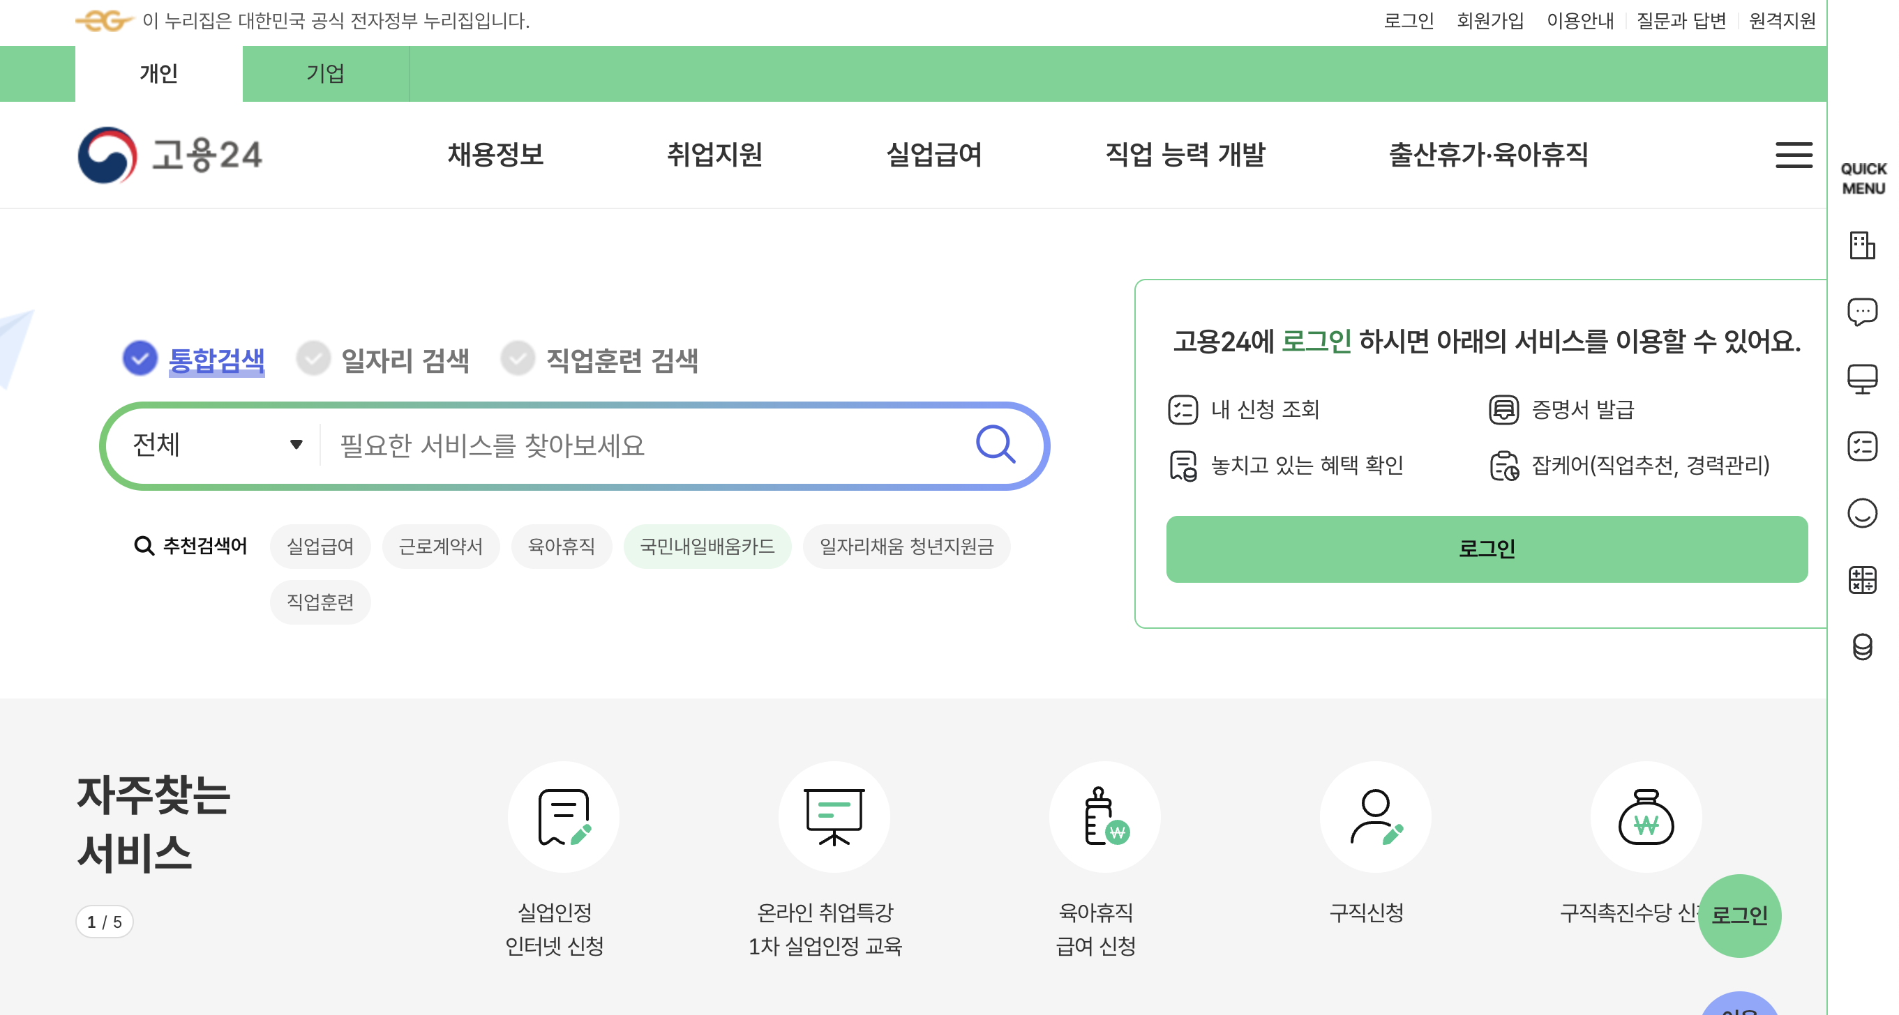
Task: Click the 구직신청 person icon
Action: [x=1374, y=817]
